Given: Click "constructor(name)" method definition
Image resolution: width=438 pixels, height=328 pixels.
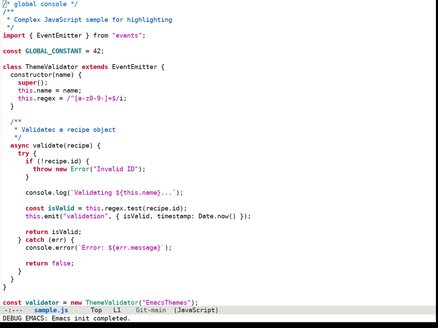Looking at the screenshot, I should 42,75.
